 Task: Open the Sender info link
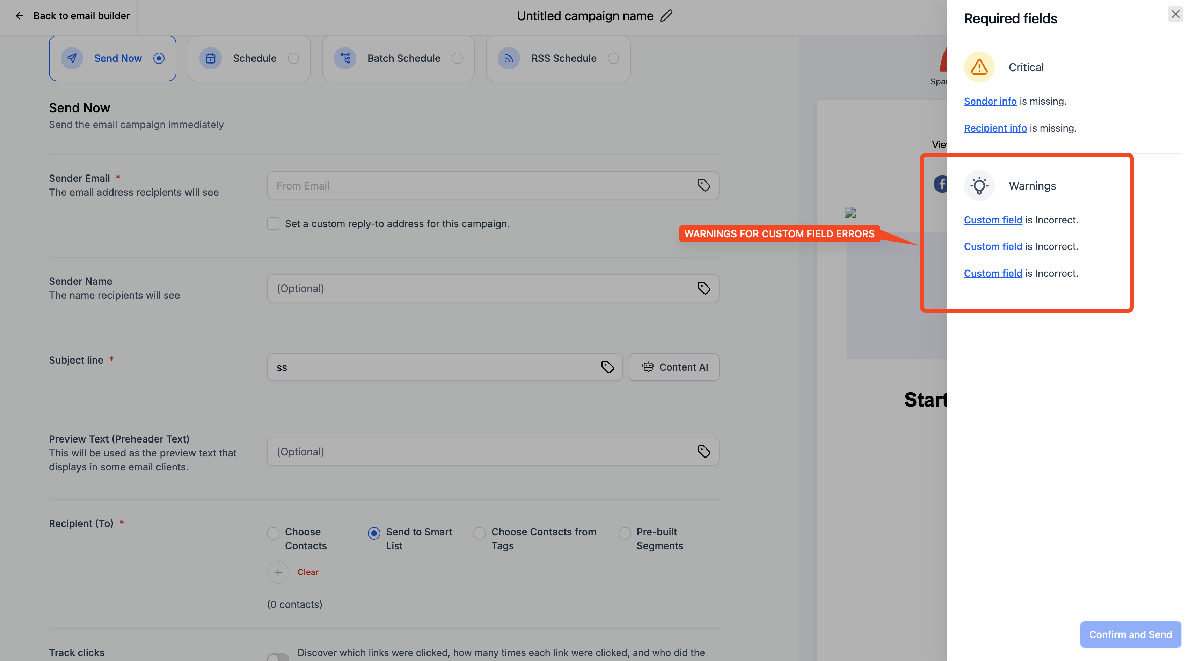(x=990, y=101)
